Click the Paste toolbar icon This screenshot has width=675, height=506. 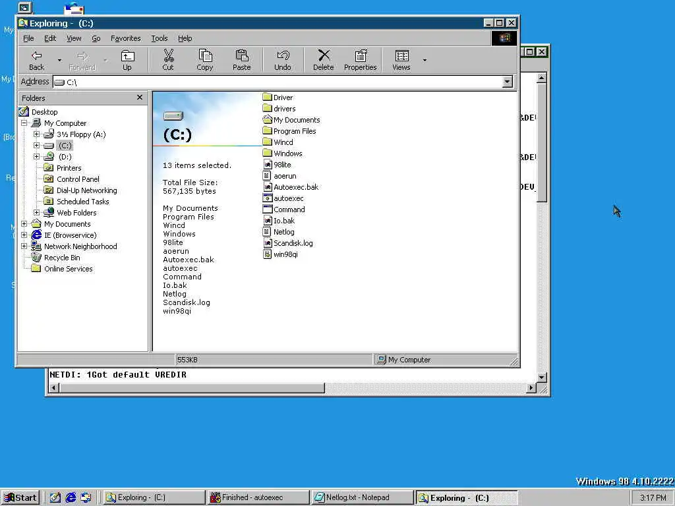(x=241, y=60)
